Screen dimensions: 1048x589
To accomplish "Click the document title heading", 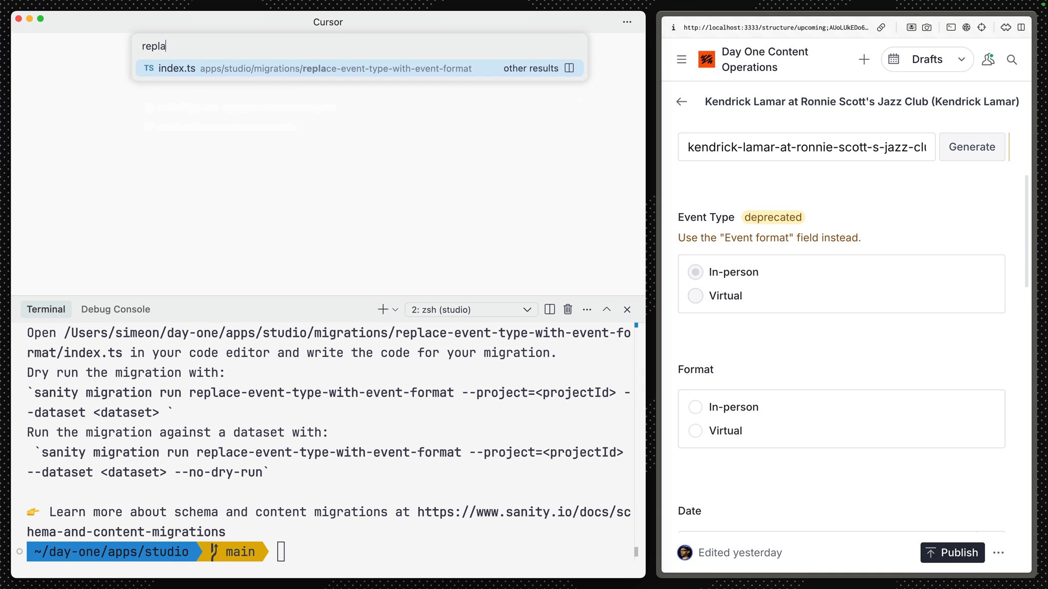I will tap(862, 102).
